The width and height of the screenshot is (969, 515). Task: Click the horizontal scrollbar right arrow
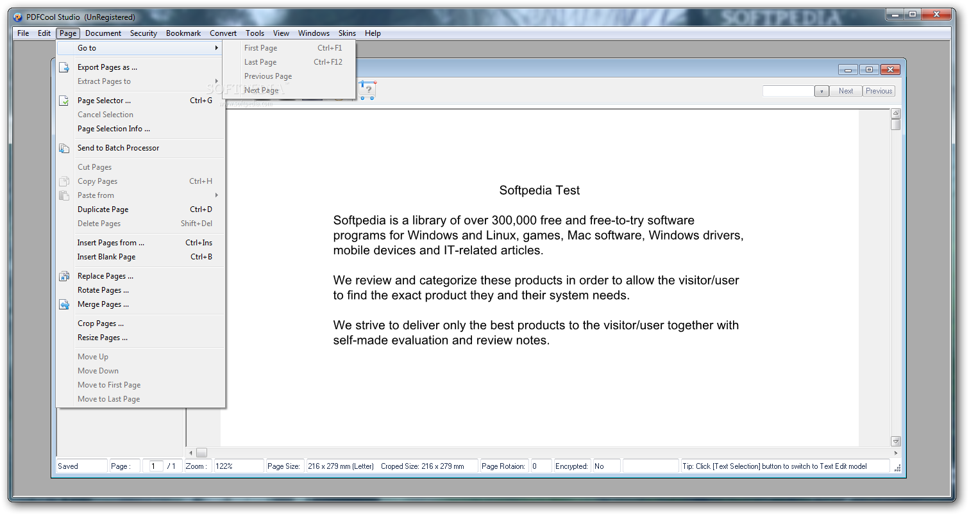896,453
